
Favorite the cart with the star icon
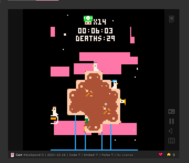[x=169, y=154]
